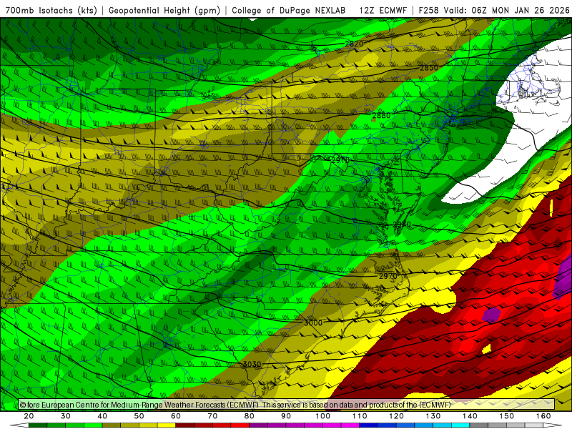
Task: Pick the olive 40-45 kt legend swatch
Action: pyautogui.click(x=112, y=425)
